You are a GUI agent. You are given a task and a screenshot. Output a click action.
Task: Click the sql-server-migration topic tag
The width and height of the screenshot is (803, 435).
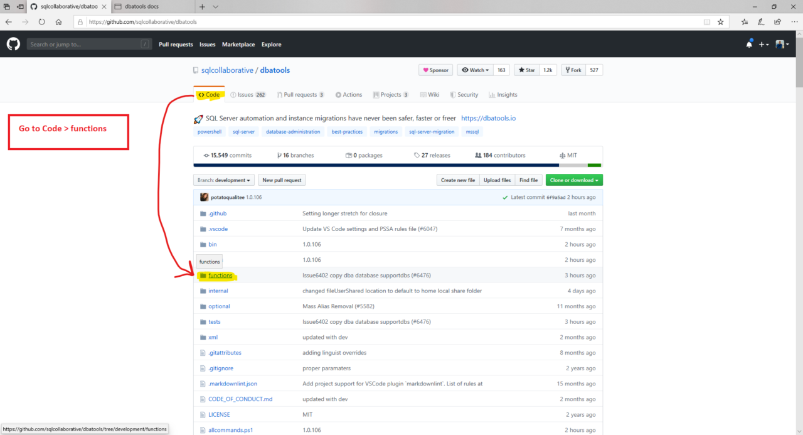432,132
